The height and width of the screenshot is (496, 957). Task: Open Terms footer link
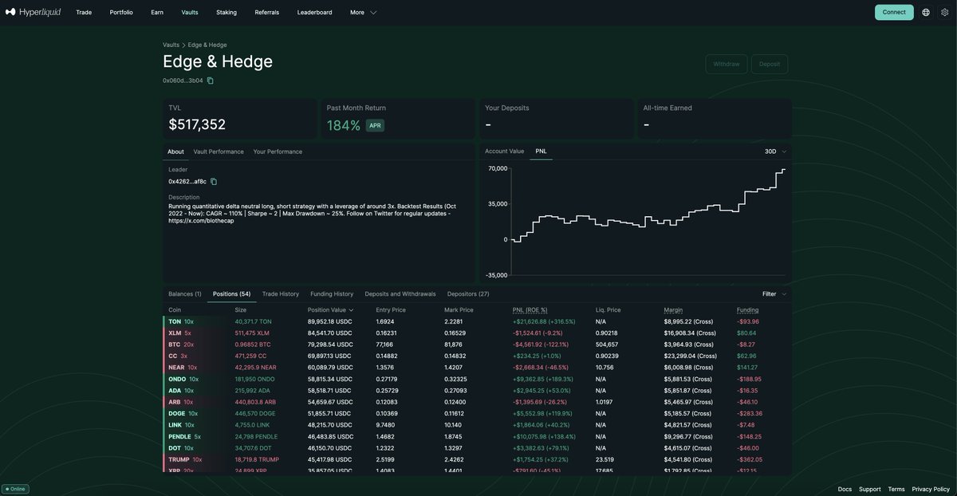click(896, 489)
